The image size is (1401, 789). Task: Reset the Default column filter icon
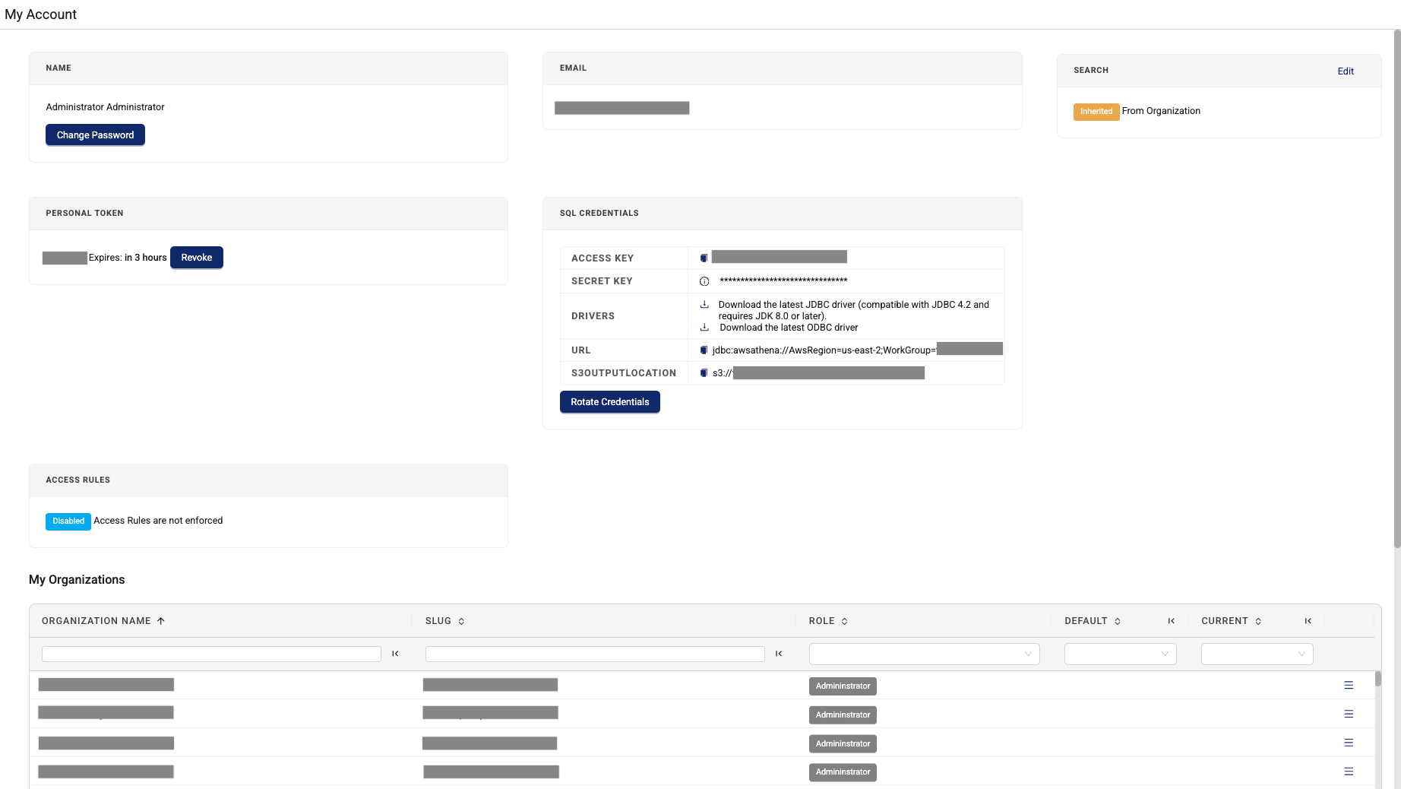[1171, 621]
